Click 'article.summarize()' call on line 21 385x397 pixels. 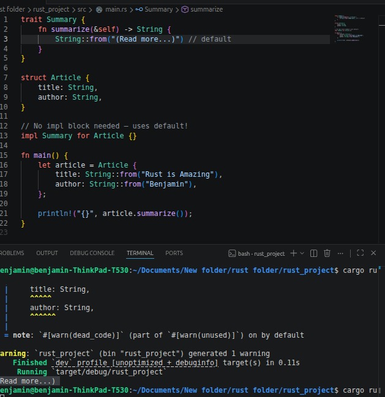point(145,213)
